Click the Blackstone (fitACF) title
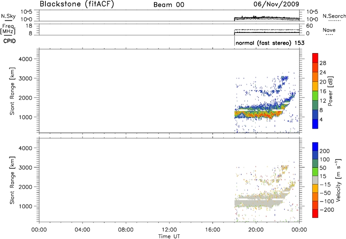 pyautogui.click(x=77, y=4)
